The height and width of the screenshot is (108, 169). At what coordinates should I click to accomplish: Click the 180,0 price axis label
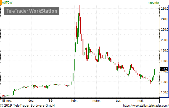point(165,50)
